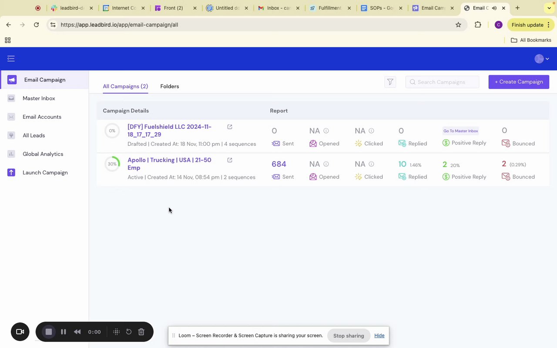Click the 684 sent count
The image size is (557, 348).
tap(279, 164)
